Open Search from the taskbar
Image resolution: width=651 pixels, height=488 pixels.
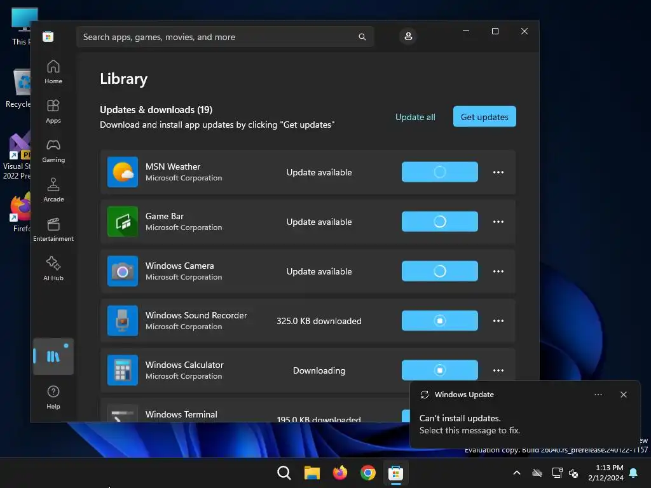[x=284, y=473]
